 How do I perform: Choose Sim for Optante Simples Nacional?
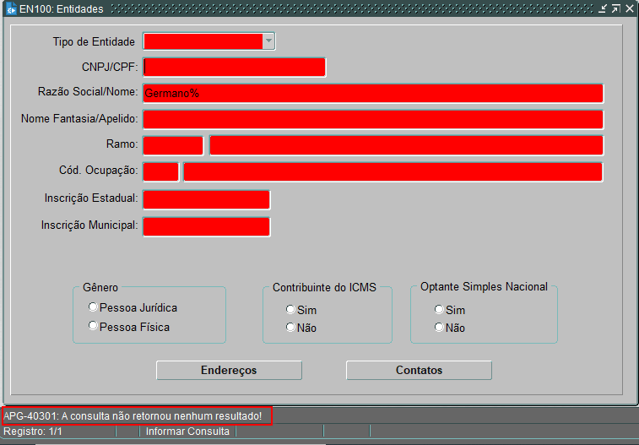tap(438, 309)
